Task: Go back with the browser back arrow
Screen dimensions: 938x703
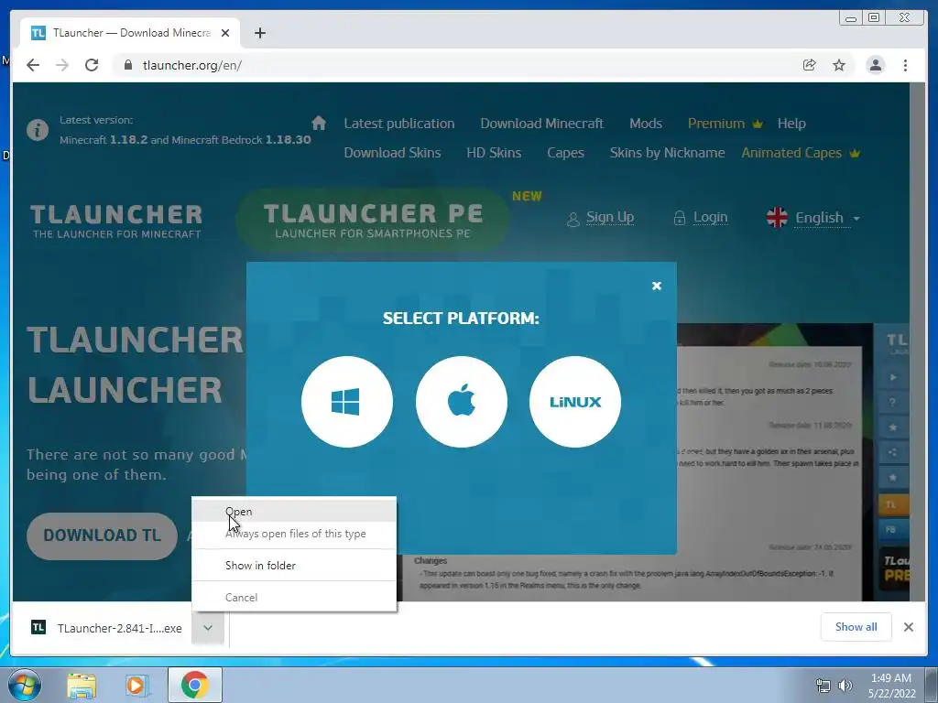Action: pyautogui.click(x=33, y=65)
